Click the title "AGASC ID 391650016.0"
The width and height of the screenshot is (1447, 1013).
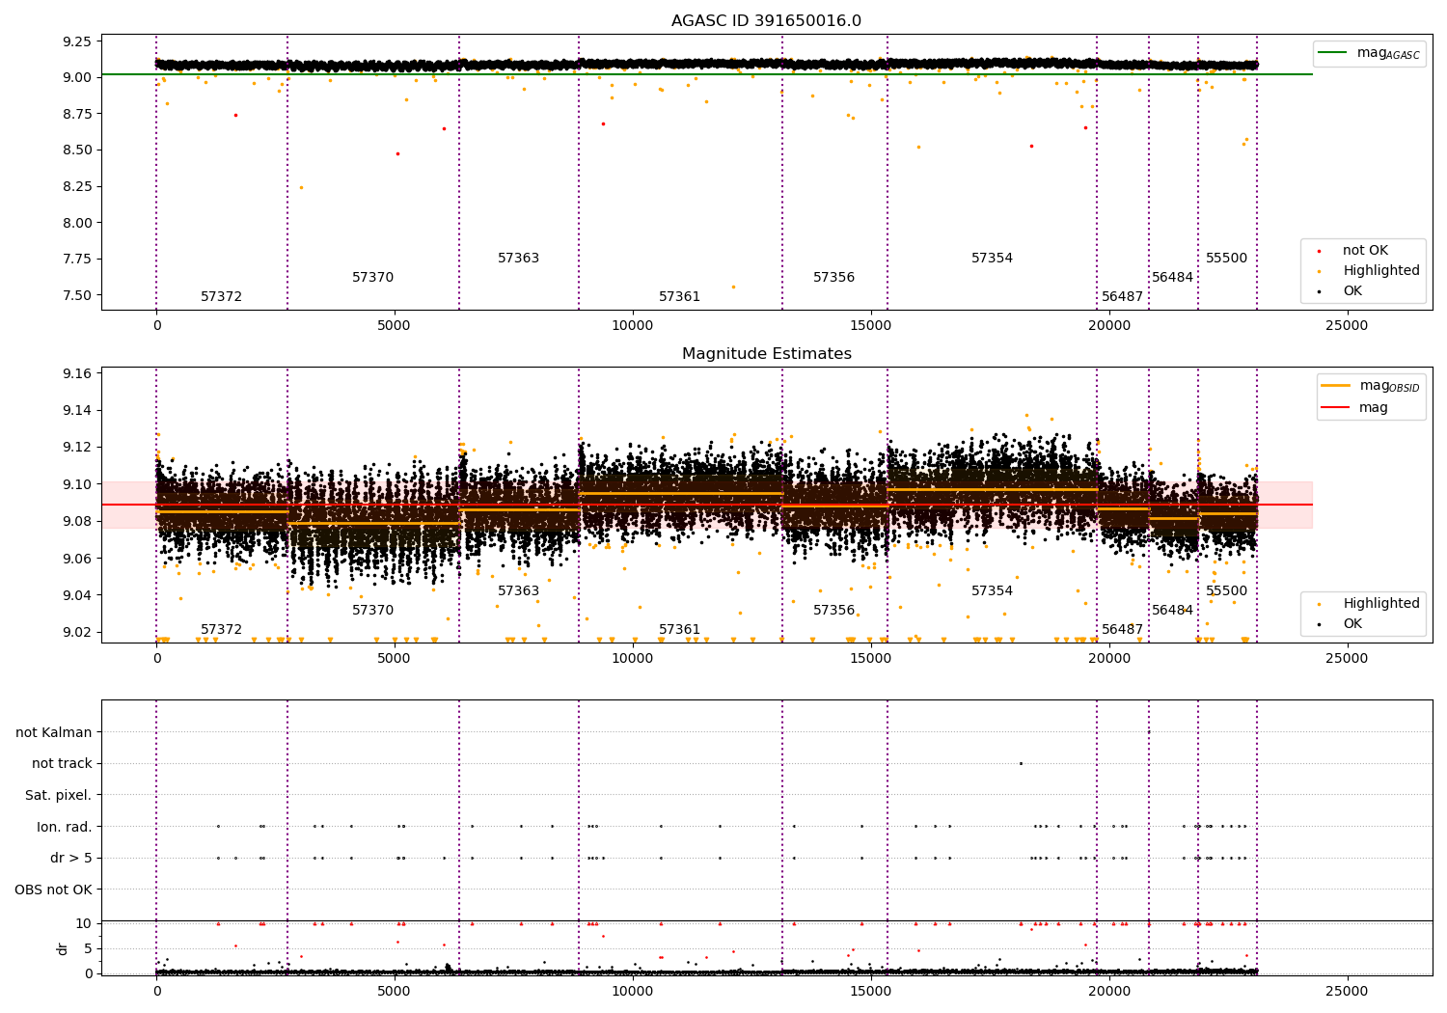click(766, 21)
